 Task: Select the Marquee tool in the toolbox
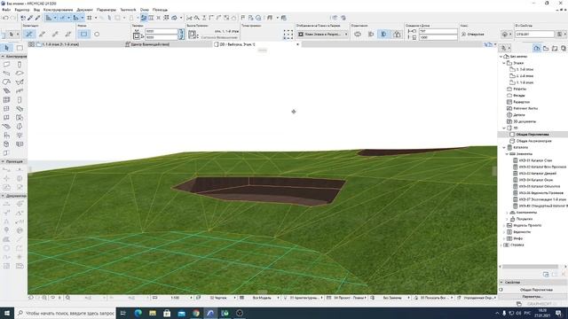tap(20, 48)
